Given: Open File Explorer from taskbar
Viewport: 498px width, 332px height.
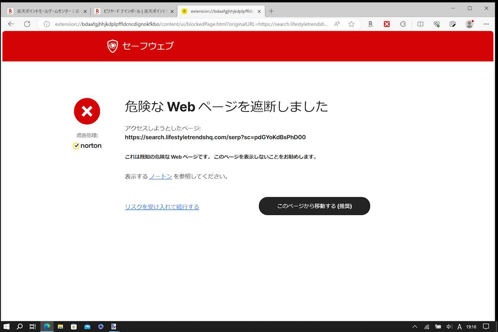Looking at the screenshot, I should click(60, 326).
